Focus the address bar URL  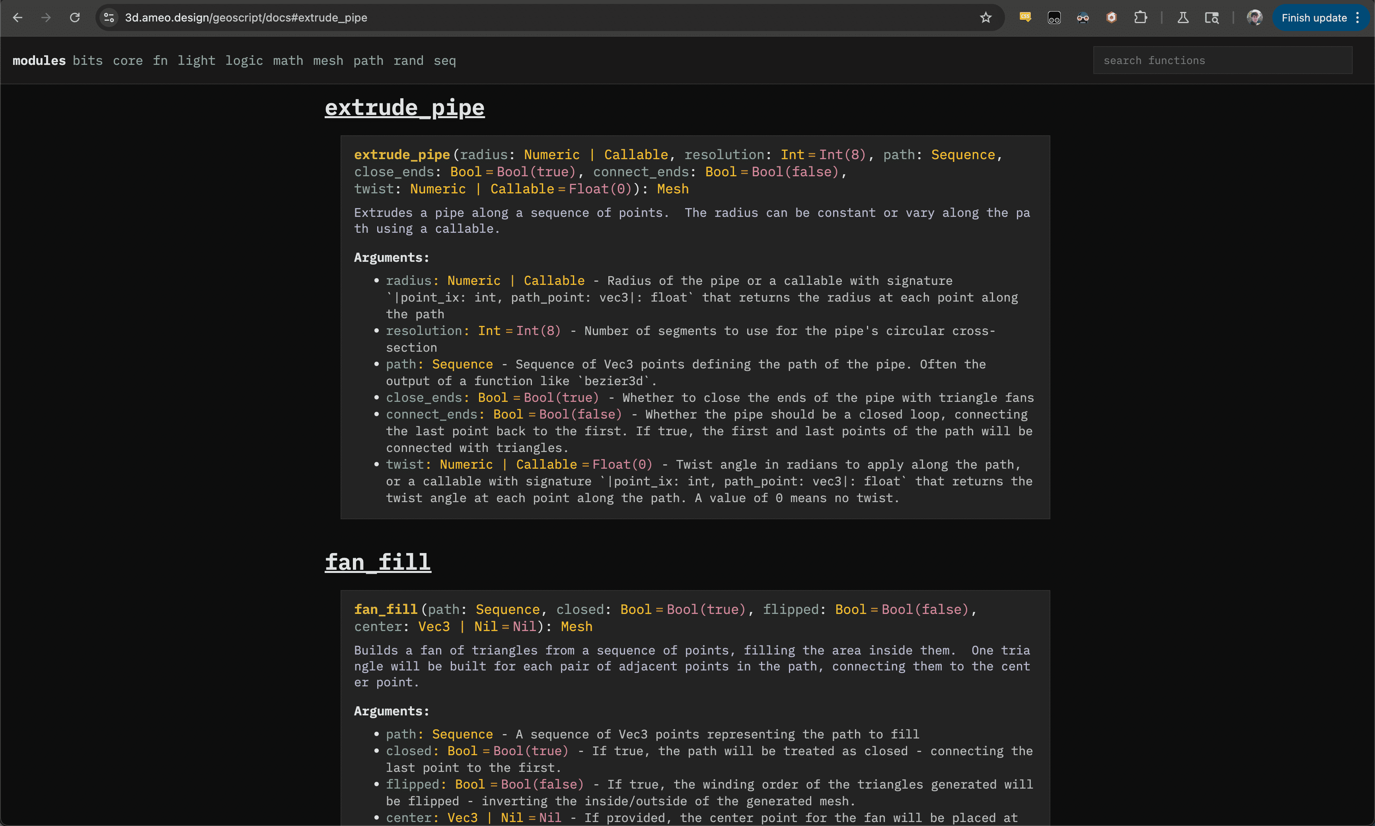coord(246,18)
